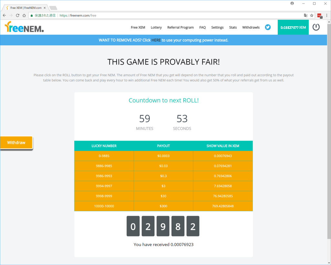Image resolution: width=331 pixels, height=265 pixels.
Task: Open Settings in navigation
Action: [x=217, y=28]
